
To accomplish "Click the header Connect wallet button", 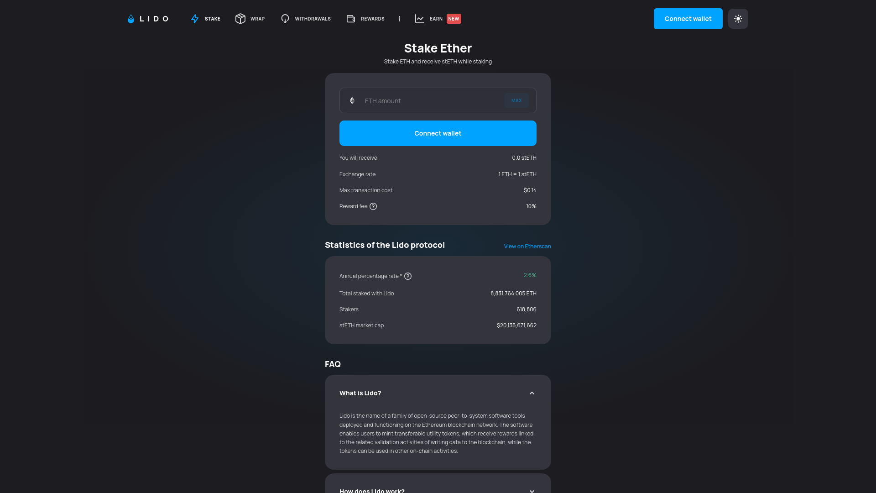I will point(688,19).
